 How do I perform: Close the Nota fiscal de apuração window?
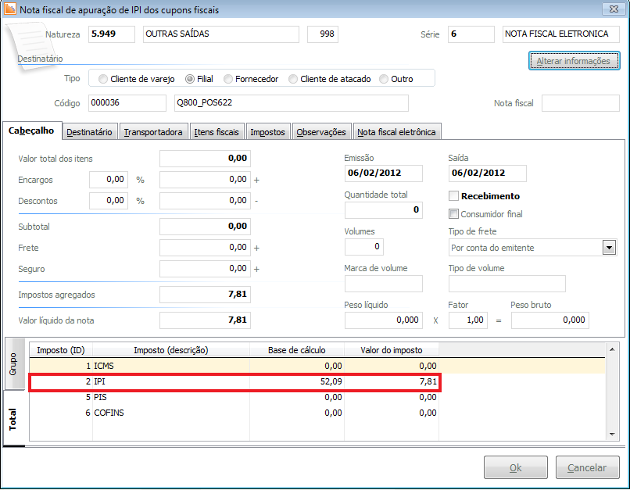(x=614, y=9)
